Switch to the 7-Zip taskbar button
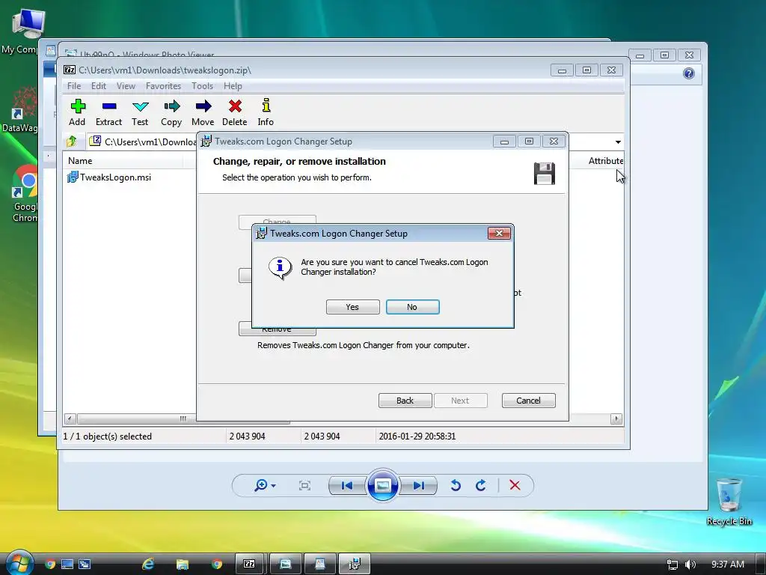 (249, 564)
